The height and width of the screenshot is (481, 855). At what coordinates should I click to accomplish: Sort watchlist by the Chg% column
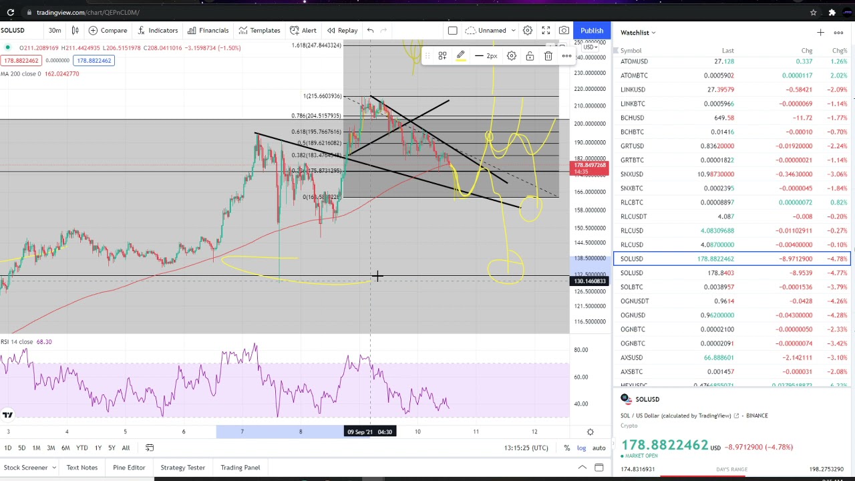tap(840, 51)
